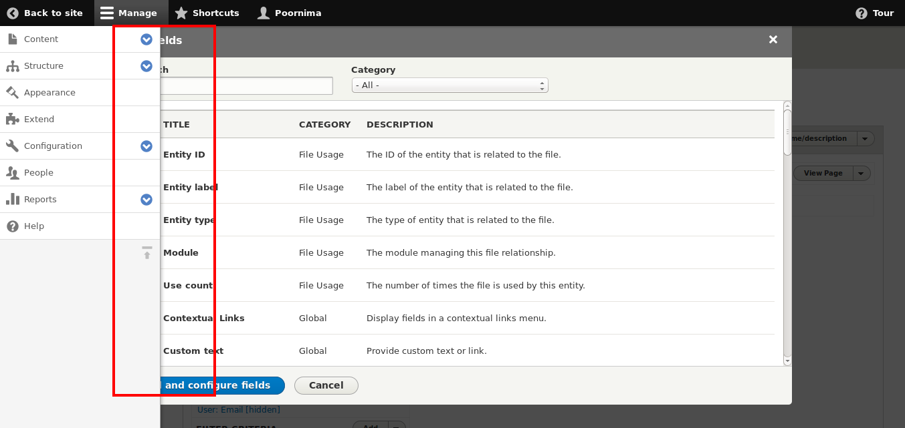This screenshot has height=428, width=905.
Task: Click the Help question-mark icon
Action: tap(11, 226)
